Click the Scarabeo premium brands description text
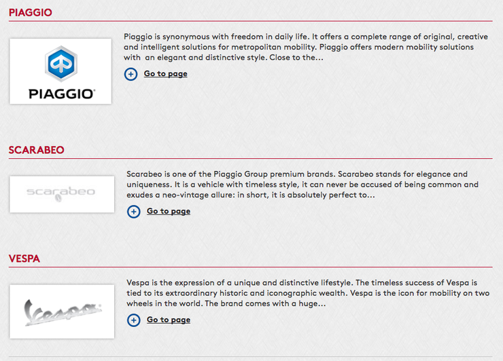The height and width of the screenshot is (361, 503). coord(302,185)
